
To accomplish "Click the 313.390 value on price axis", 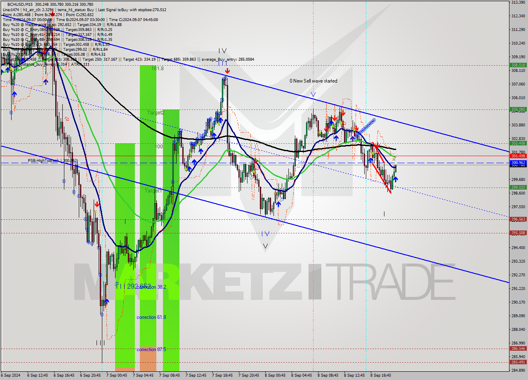I will (x=518, y=2).
